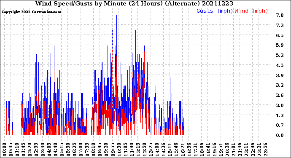This screenshot has width=291, height=158.
Task: Click the 0.7 y-axis label
Action: (280, 126)
